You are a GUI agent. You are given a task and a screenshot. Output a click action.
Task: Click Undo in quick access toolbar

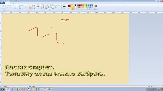pyautogui.click(x=6, y=1)
